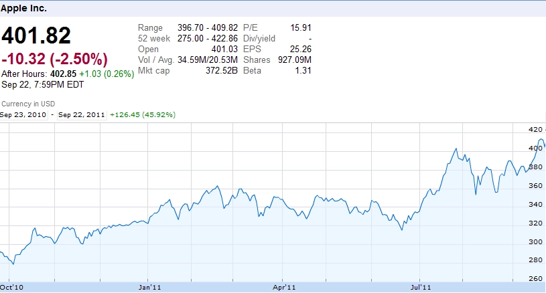
Task: Click the market cap value 372.52B
Action: [x=222, y=70]
